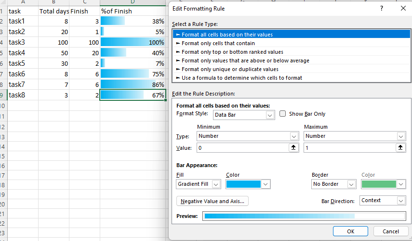Open the dialog help question mark

[382, 9]
